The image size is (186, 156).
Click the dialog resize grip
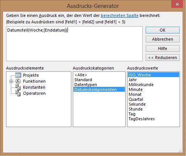coord(180,151)
